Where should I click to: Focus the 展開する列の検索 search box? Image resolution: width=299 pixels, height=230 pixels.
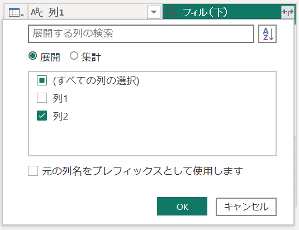(141, 33)
